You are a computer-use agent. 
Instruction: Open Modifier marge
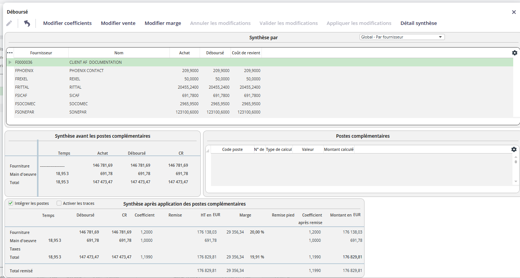[163, 23]
